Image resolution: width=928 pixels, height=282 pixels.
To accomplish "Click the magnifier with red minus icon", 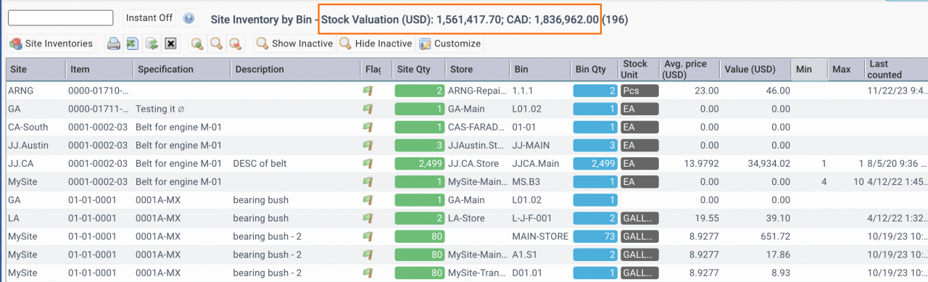I will [x=234, y=43].
